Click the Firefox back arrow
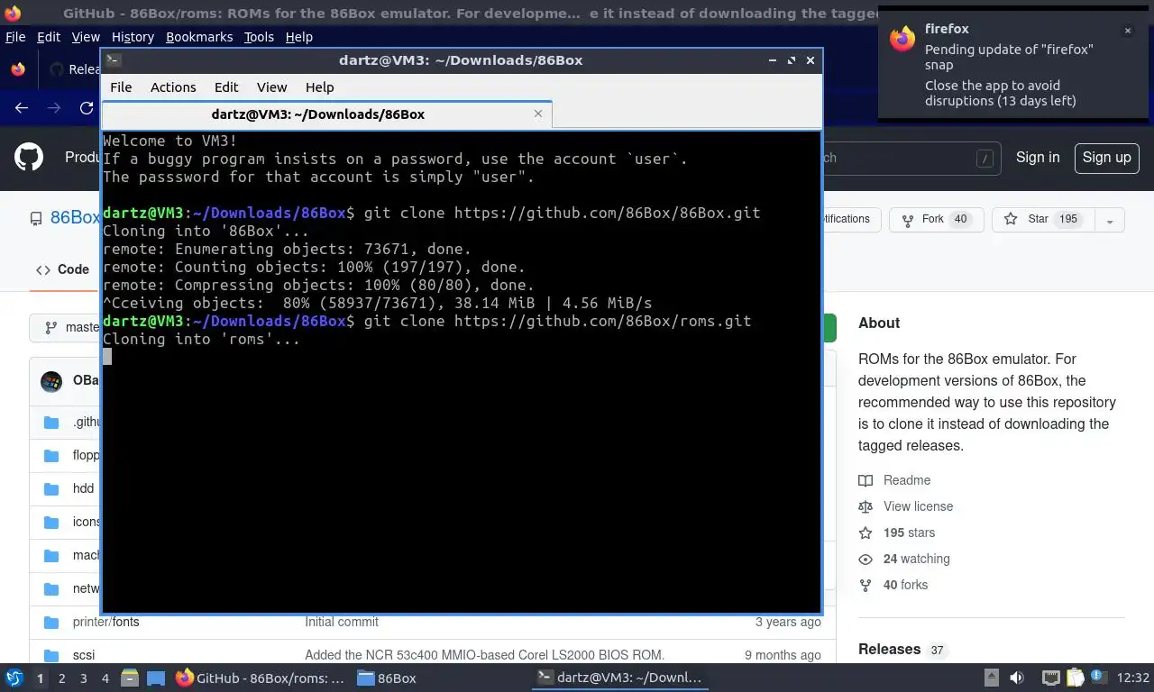The image size is (1154, 692). 22,107
